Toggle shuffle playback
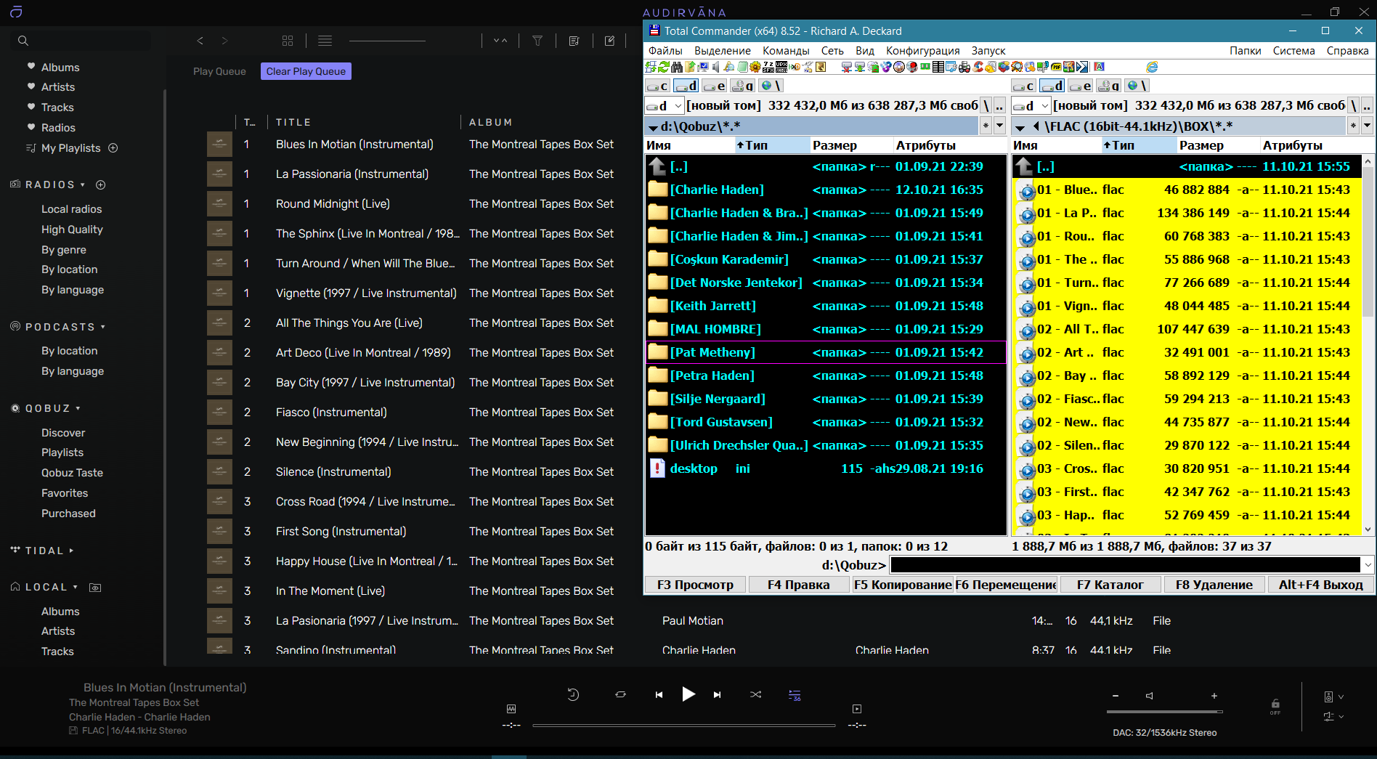The image size is (1377, 759). pos(756,695)
